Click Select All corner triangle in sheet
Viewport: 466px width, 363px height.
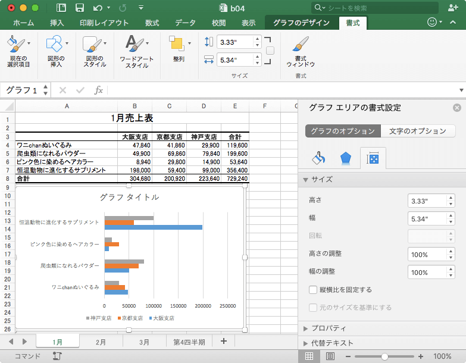(9, 106)
